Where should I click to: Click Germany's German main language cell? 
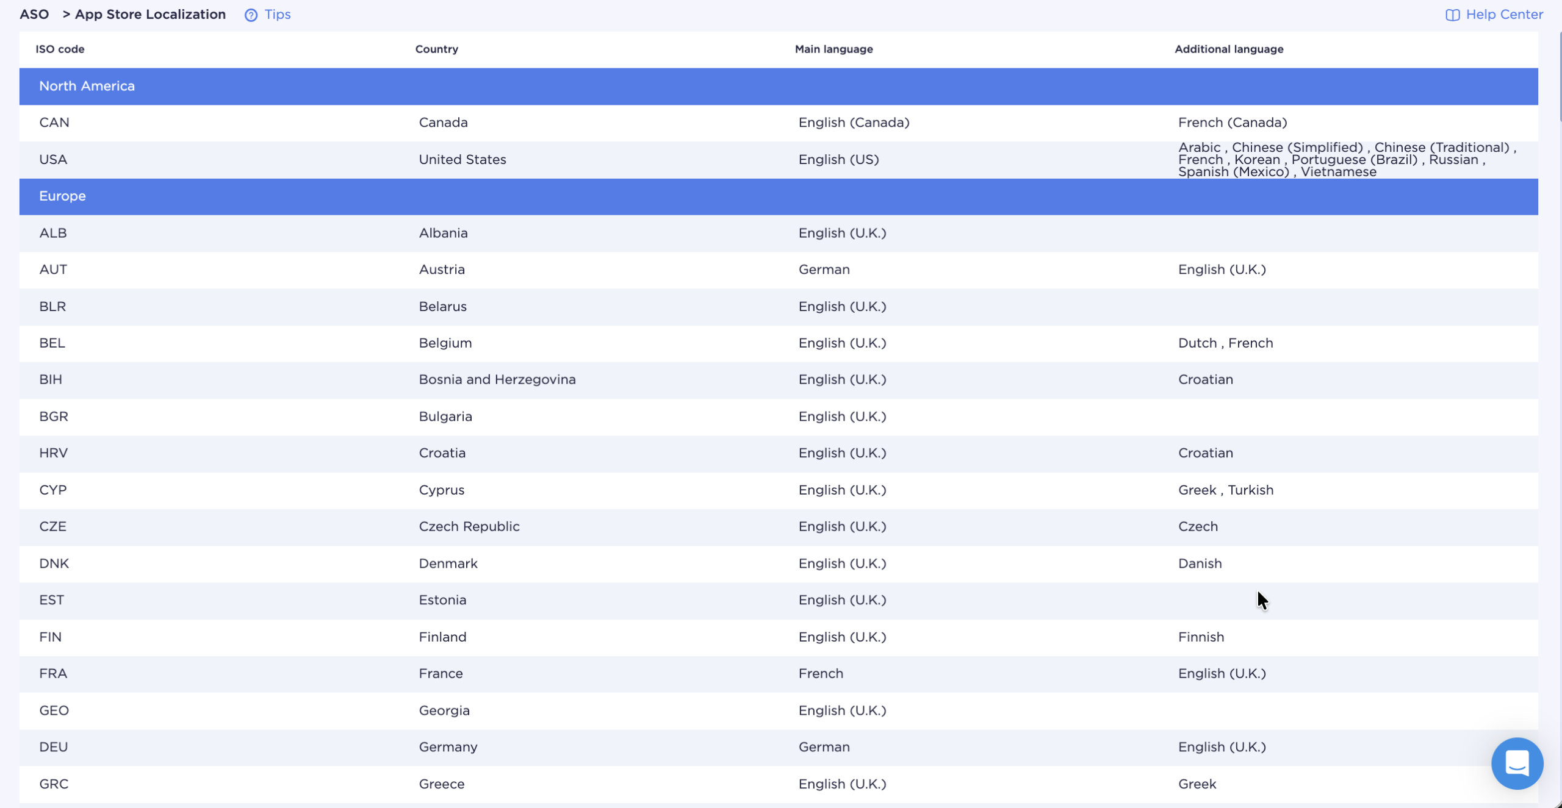(824, 747)
